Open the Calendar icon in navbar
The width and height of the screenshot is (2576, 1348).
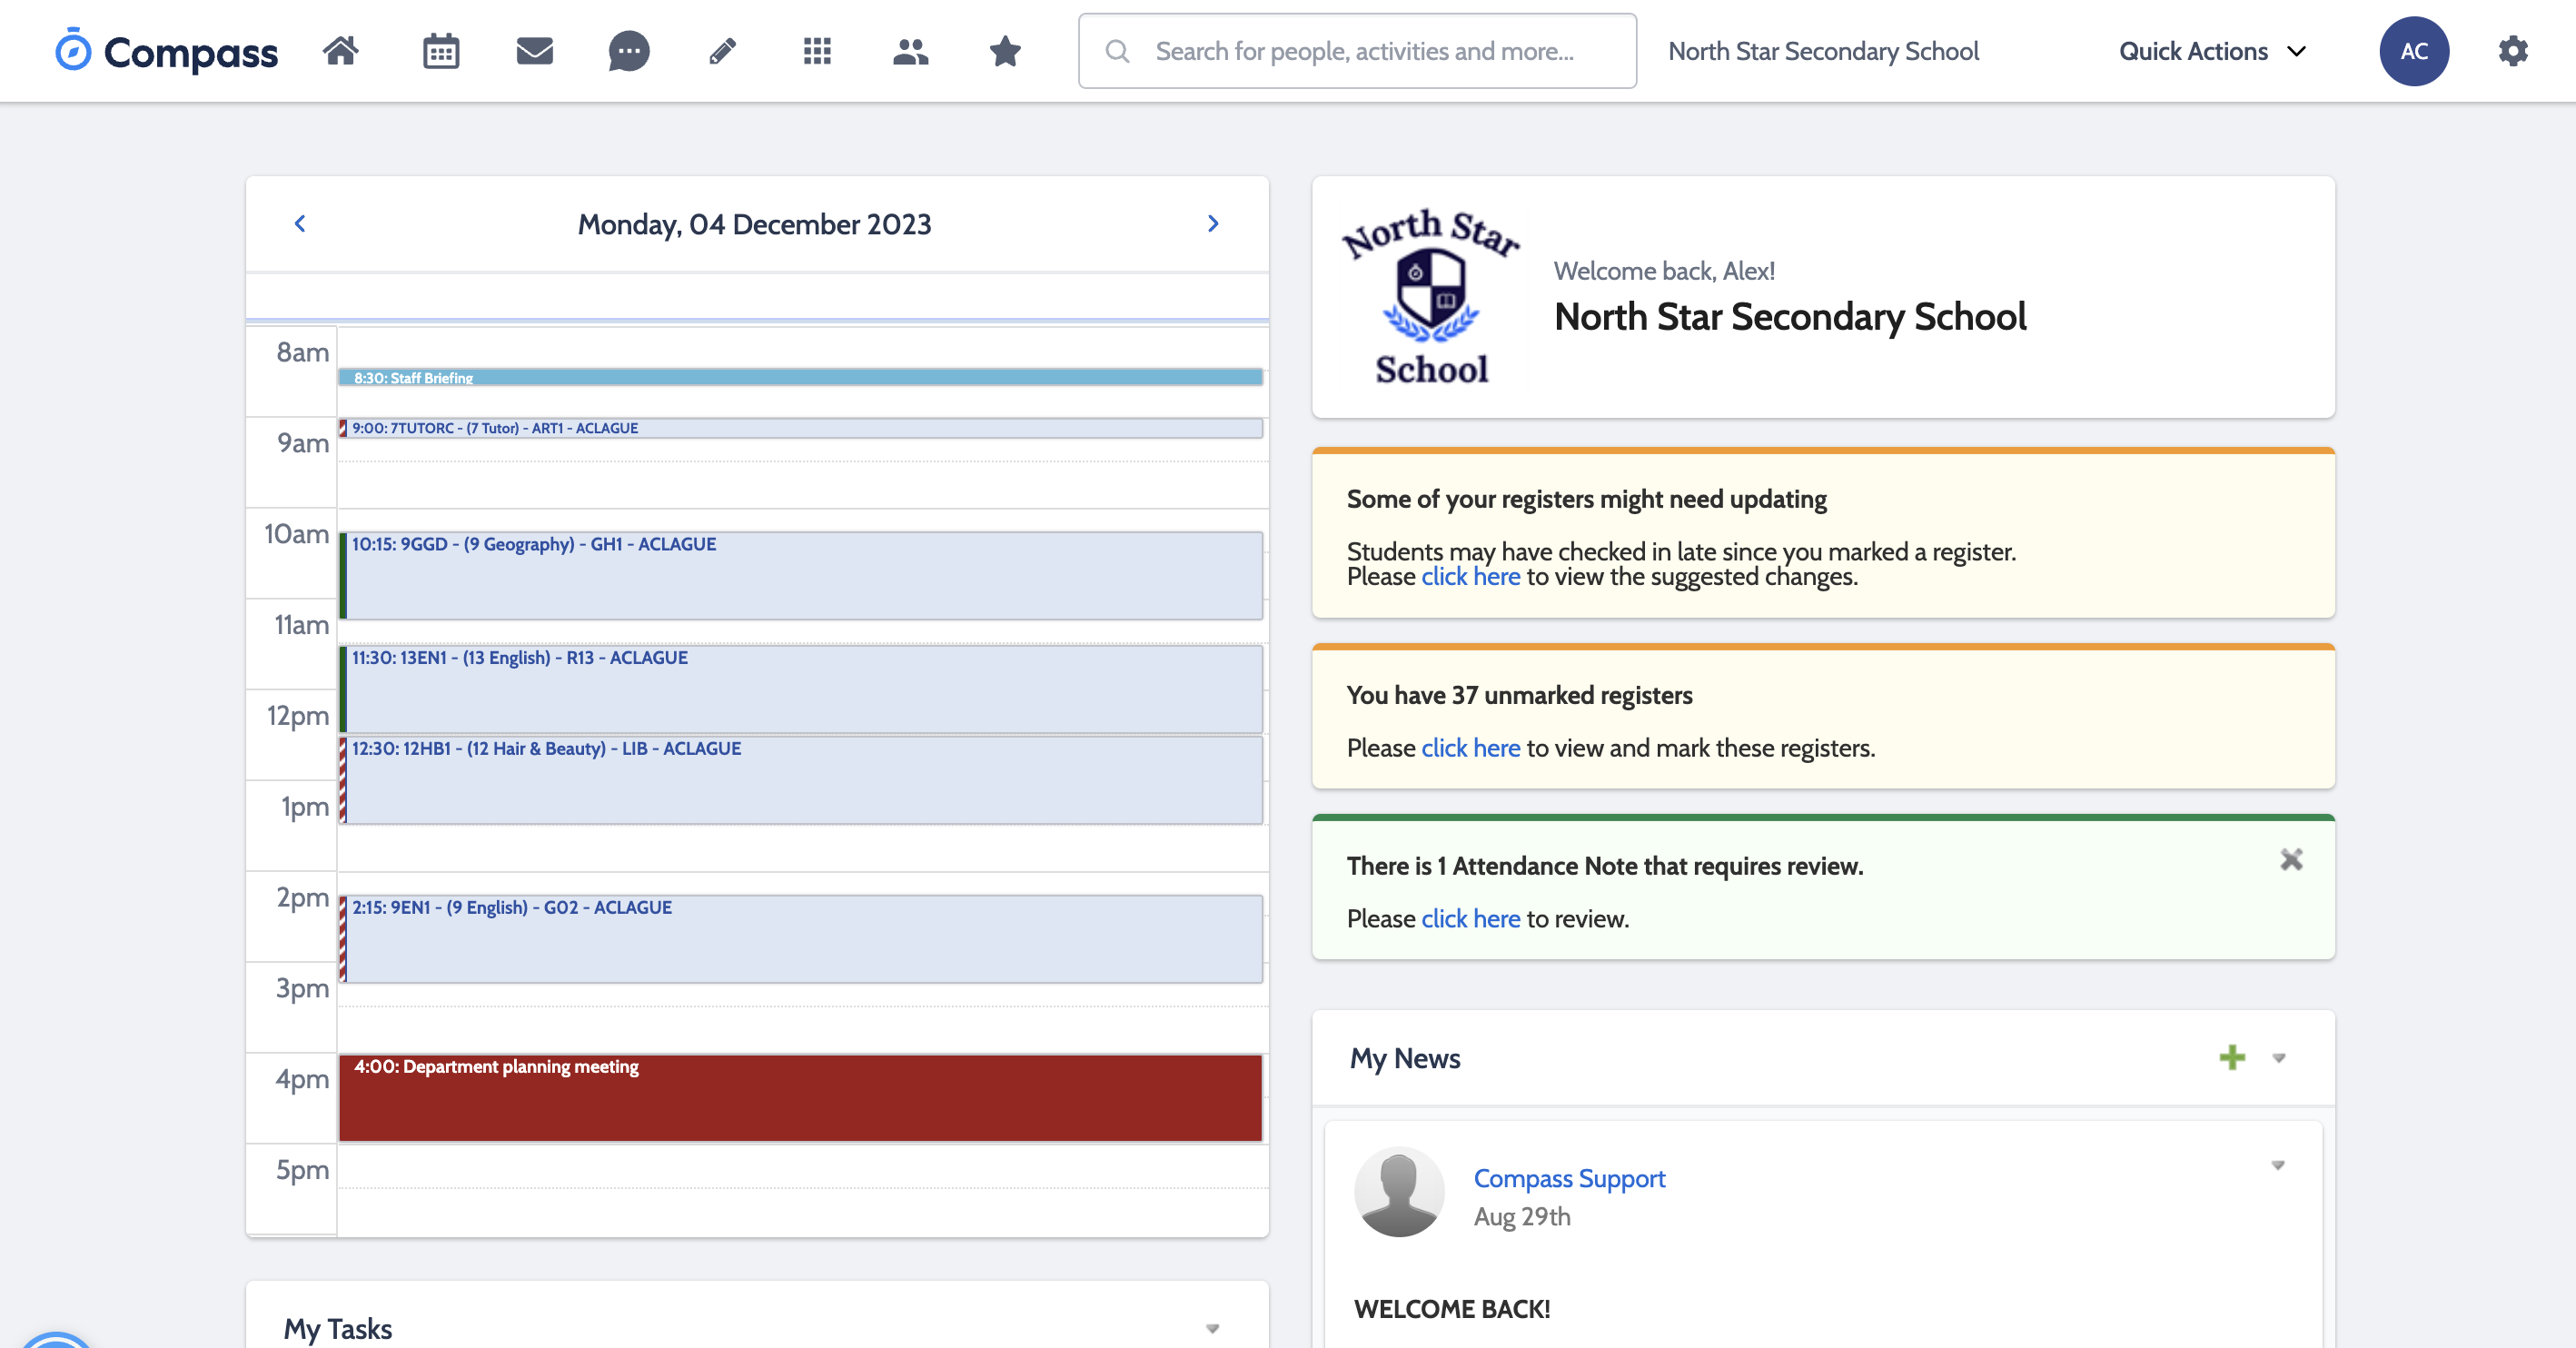pyautogui.click(x=441, y=51)
